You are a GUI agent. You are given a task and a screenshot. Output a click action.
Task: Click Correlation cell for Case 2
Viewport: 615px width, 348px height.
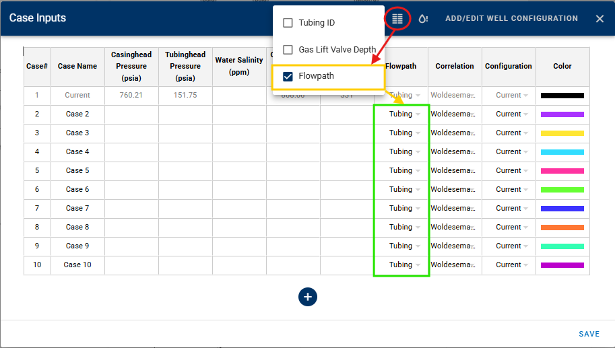455,114
